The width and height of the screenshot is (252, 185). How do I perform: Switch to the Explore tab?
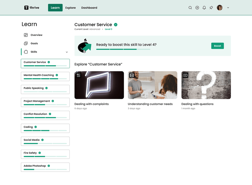71,8
